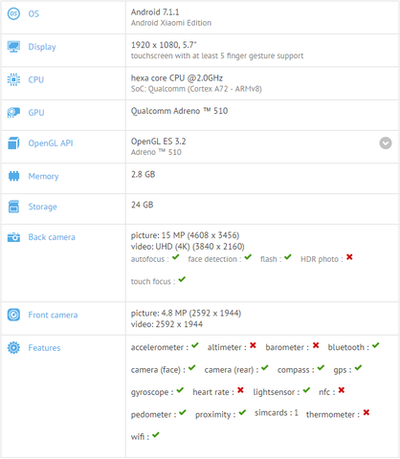400x459 pixels.
Task: Click the Android 7.1.1 text
Action: click(155, 12)
